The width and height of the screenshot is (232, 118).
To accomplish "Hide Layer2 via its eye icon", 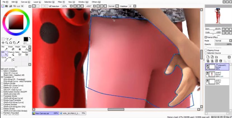I will tap(207, 73).
